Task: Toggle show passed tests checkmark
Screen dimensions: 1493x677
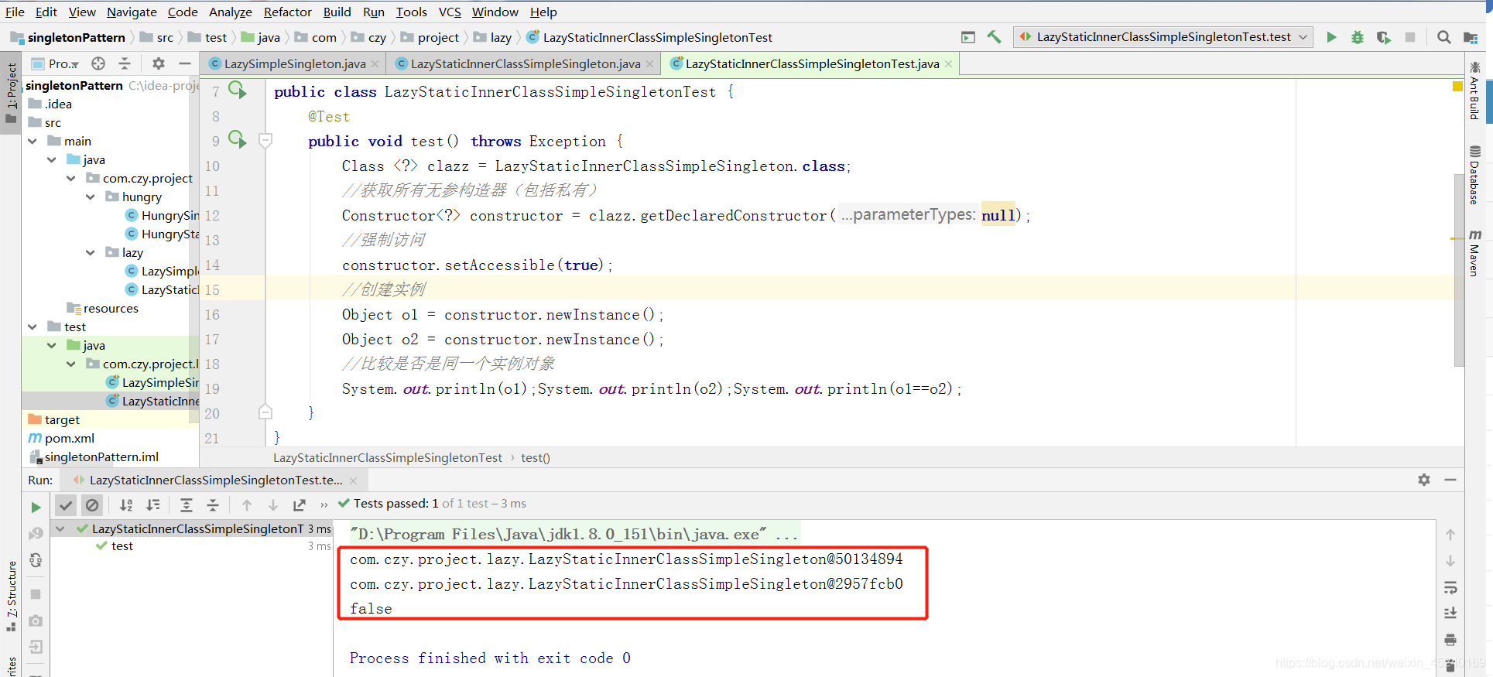Action: click(x=66, y=505)
